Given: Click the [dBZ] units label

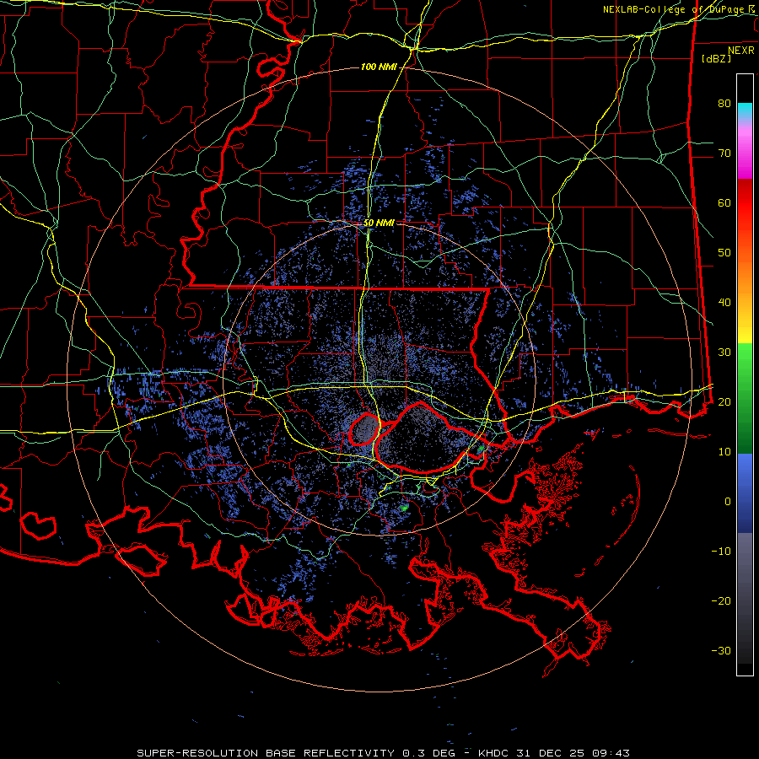Looking at the screenshot, I should pos(716,58).
